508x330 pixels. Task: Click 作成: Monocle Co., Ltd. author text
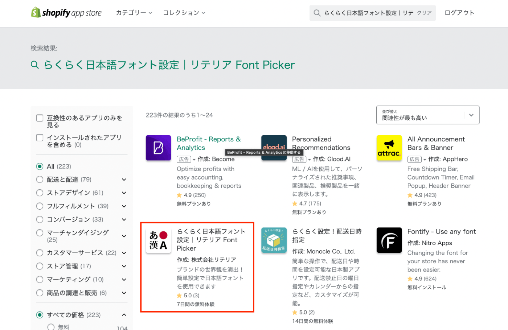tap(323, 251)
